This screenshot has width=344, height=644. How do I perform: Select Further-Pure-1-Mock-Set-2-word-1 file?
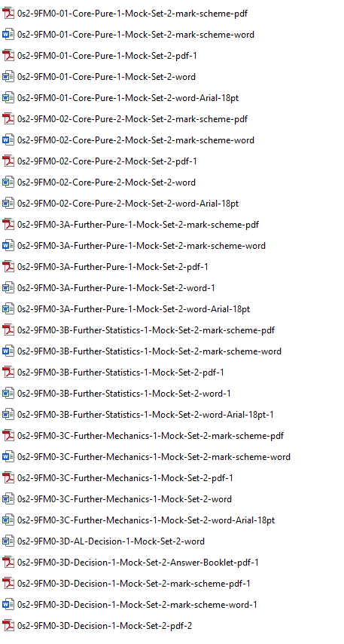116,288
